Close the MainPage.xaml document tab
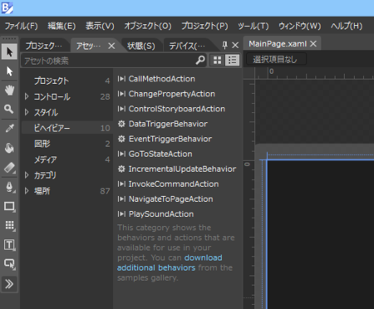The height and width of the screenshot is (309, 374). pyautogui.click(x=313, y=44)
